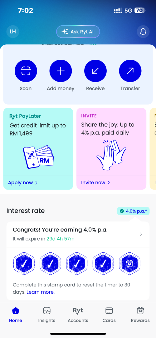Open the Receive arrow icon

click(95, 71)
